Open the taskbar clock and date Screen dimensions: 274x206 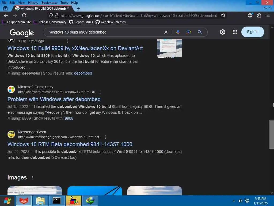click(261, 201)
